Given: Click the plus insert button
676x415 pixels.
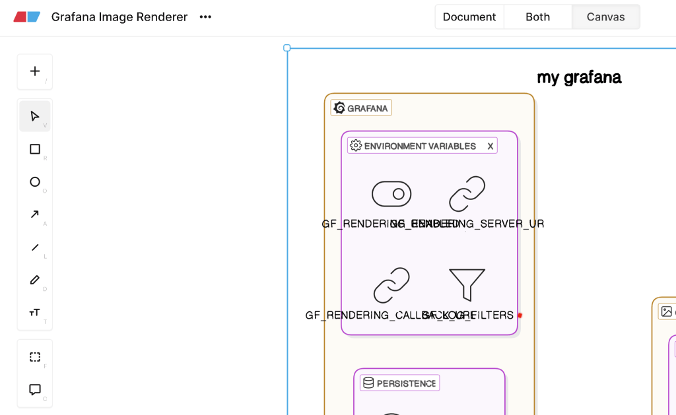Looking at the screenshot, I should pyautogui.click(x=35, y=71).
